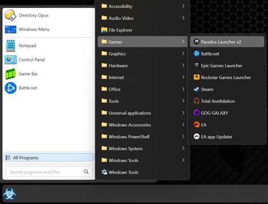Image resolution: width=268 pixels, height=204 pixels.
Task: Click the Windows Menu text
Action: 34,29
